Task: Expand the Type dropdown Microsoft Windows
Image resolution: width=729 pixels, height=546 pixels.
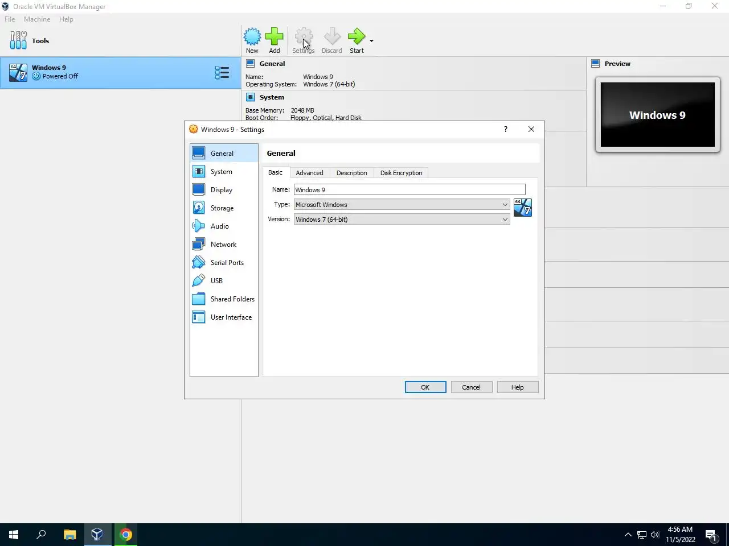Action: 402,204
